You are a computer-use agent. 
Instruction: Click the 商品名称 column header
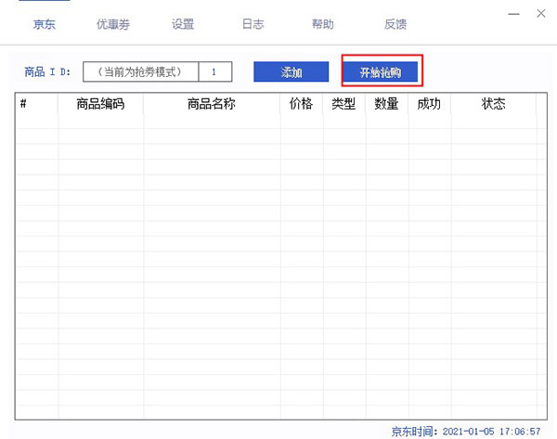(211, 105)
